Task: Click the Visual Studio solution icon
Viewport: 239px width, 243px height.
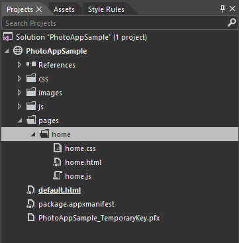Action: pyautogui.click(x=6, y=37)
